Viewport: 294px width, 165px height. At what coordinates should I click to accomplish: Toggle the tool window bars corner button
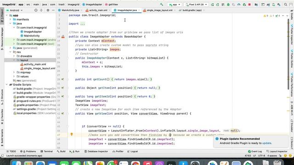coord(2,156)
